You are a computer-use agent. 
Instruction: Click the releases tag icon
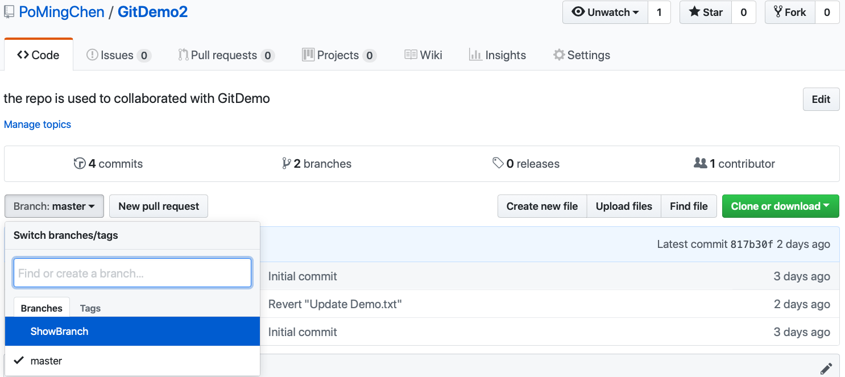point(498,164)
